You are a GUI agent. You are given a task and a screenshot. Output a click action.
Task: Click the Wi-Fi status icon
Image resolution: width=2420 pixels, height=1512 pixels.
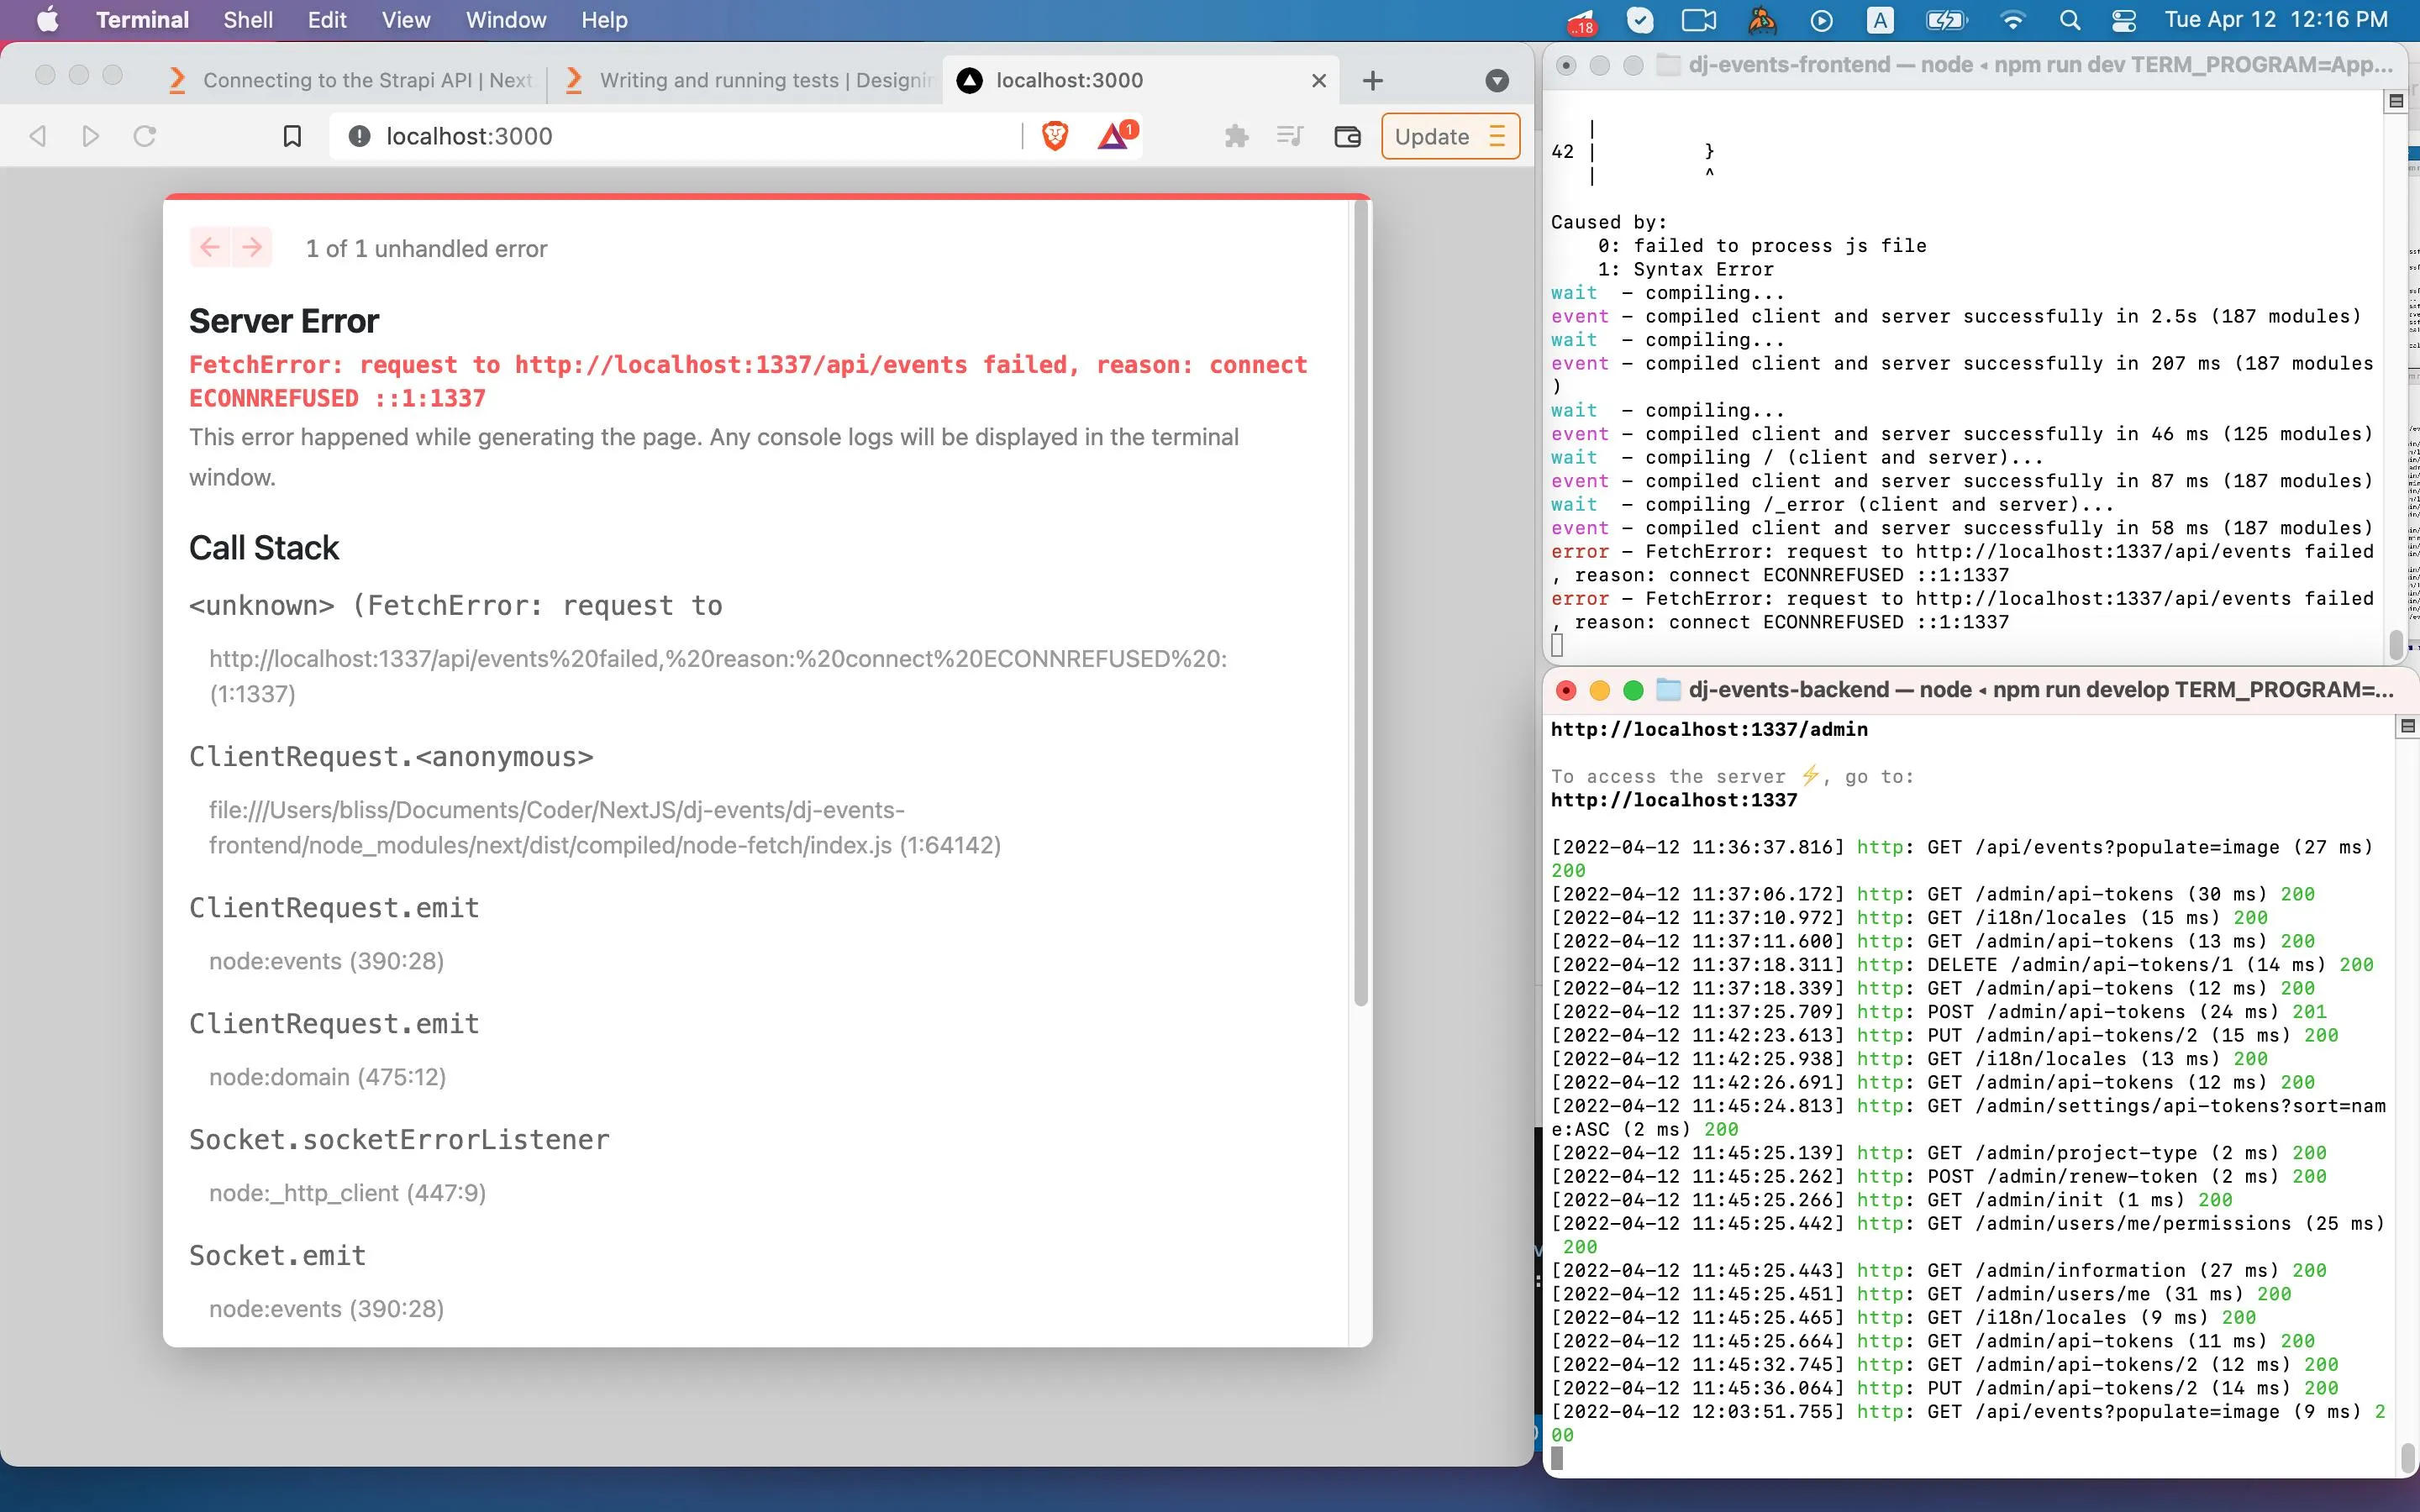[x=2012, y=20]
